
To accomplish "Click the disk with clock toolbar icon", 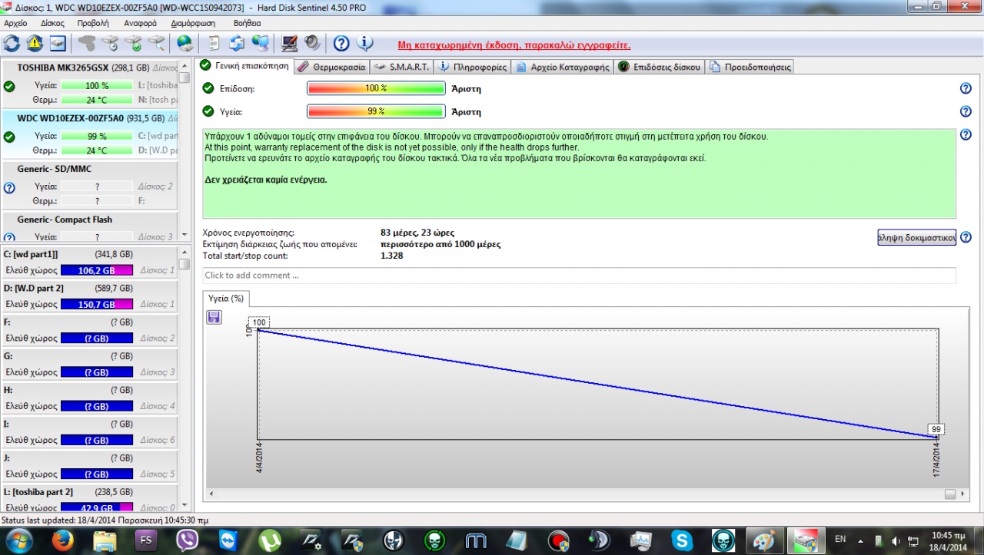I will point(110,43).
